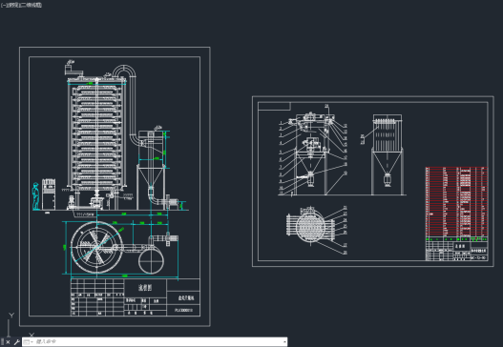Select the human figure in the left drawing
This screenshot has height=347, width=503.
coord(36,196)
